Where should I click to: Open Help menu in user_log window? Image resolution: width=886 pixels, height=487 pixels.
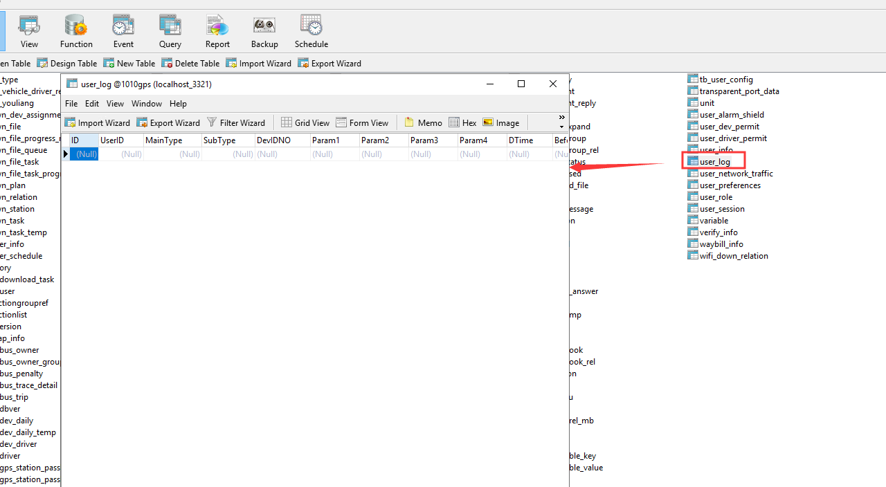(178, 104)
